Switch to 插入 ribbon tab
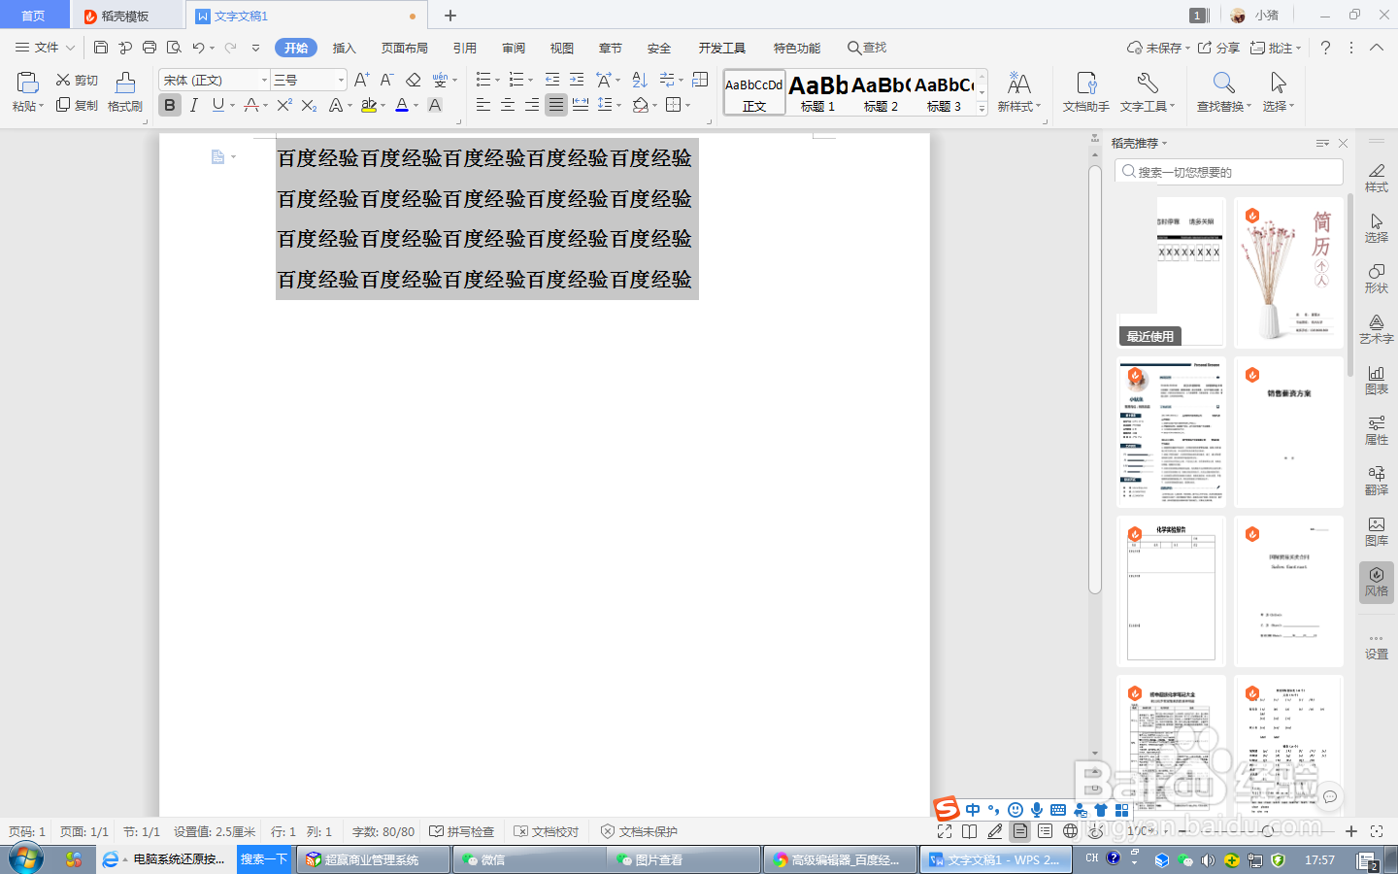 pos(345,48)
